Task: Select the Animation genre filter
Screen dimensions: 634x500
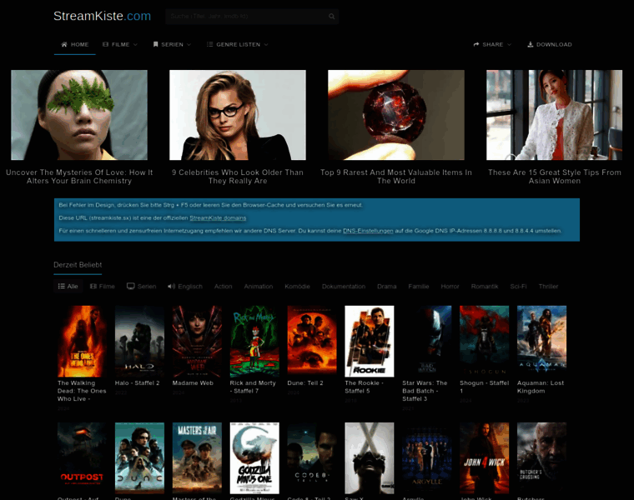Action: click(259, 287)
